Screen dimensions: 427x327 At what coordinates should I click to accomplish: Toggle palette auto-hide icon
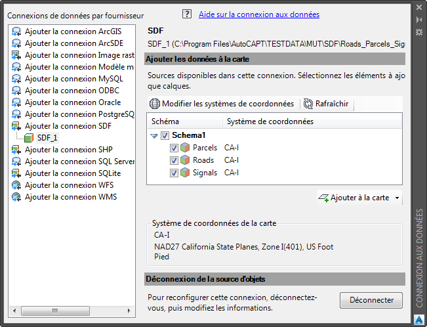click(419, 20)
